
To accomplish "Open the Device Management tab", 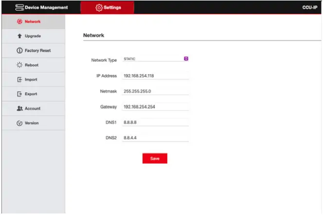I will pyautogui.click(x=41, y=7).
